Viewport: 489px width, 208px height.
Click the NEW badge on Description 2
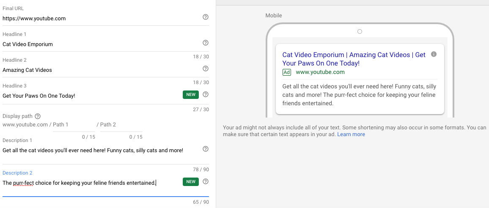pyautogui.click(x=191, y=182)
